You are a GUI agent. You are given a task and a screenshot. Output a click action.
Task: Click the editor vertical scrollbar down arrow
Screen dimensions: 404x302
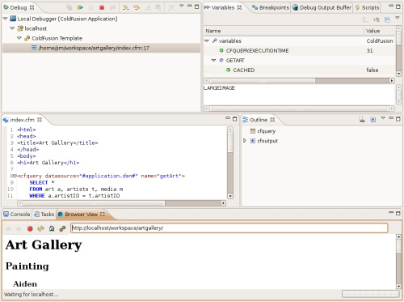230,196
